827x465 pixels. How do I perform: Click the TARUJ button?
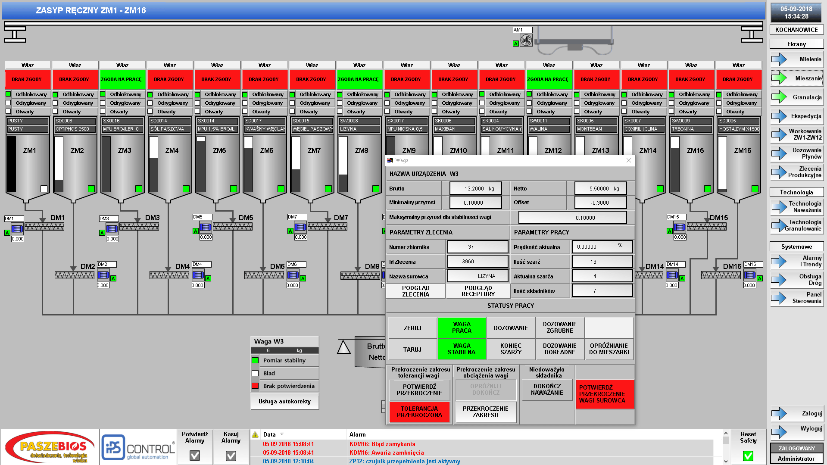[x=412, y=350]
